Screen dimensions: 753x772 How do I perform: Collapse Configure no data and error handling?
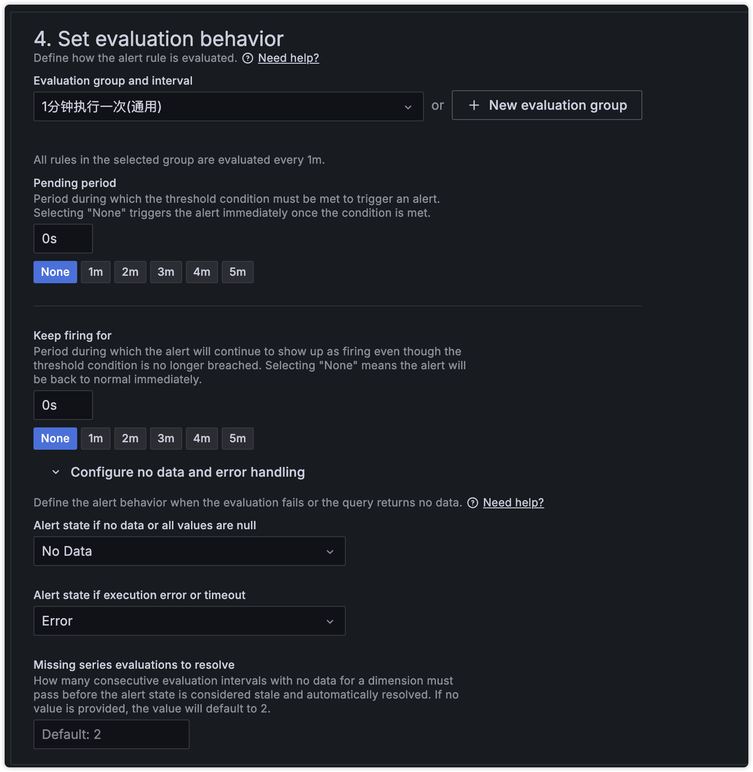click(x=56, y=472)
